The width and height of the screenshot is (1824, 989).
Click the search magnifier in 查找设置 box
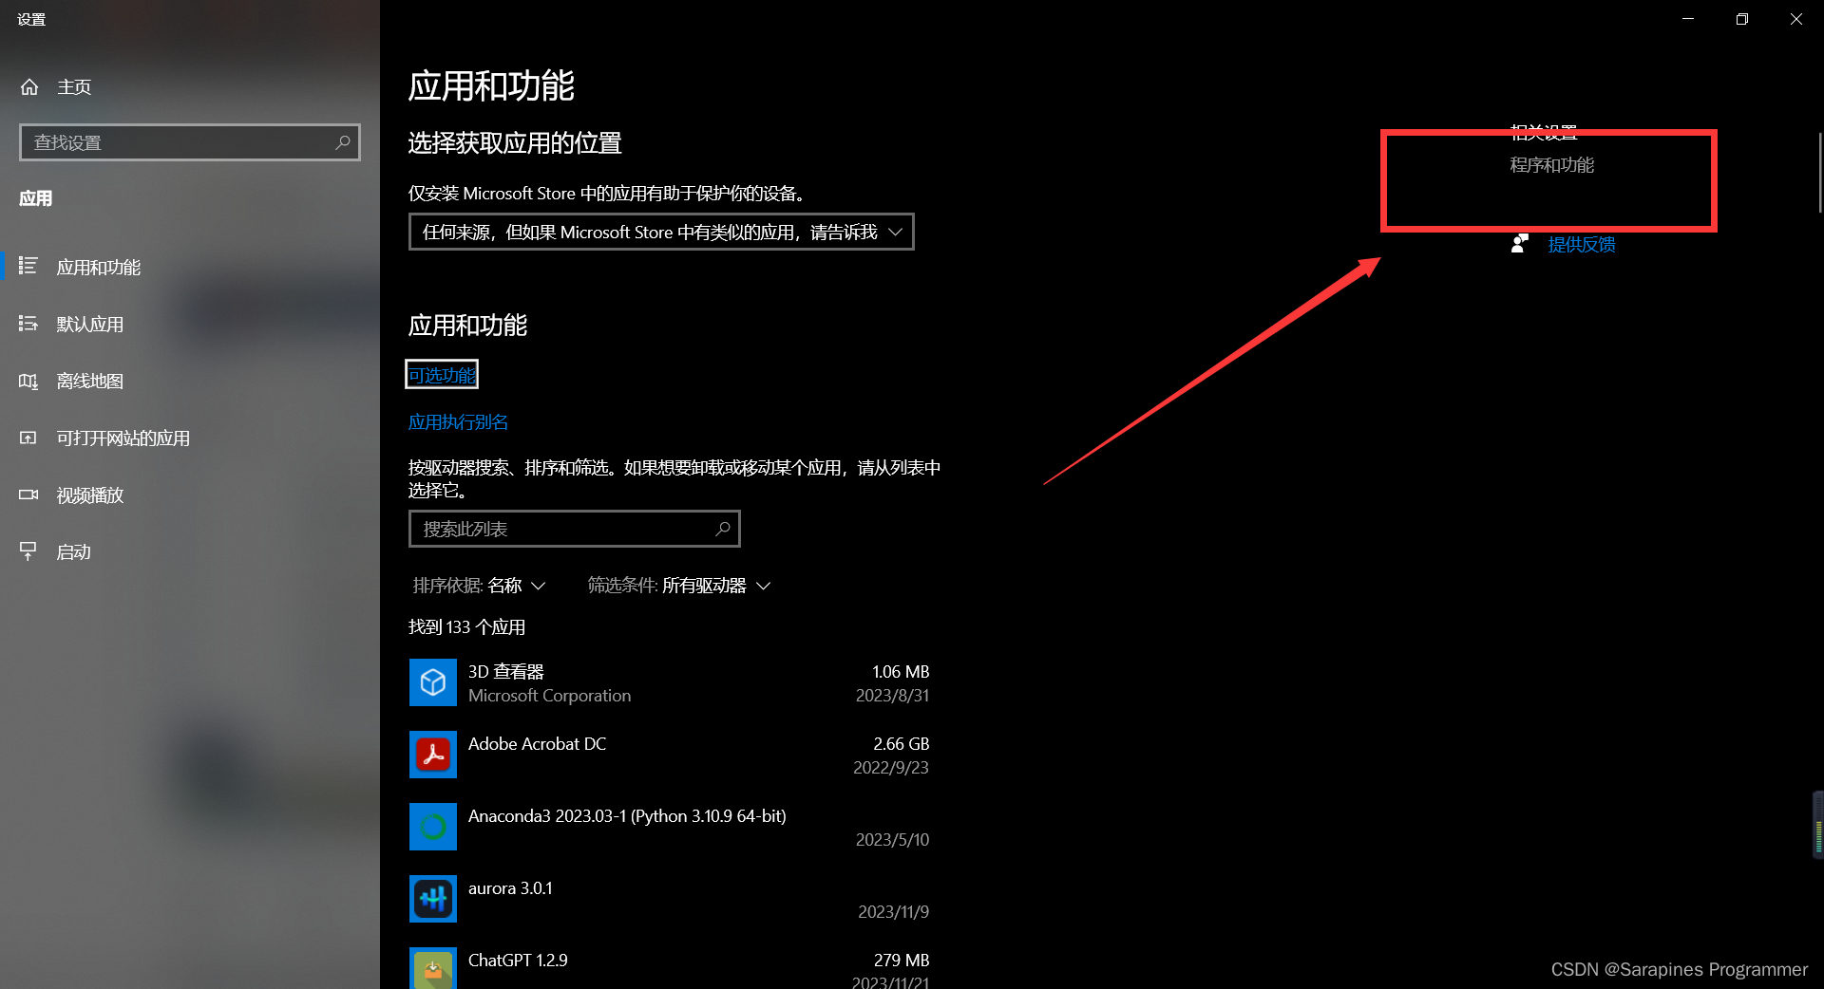343,142
